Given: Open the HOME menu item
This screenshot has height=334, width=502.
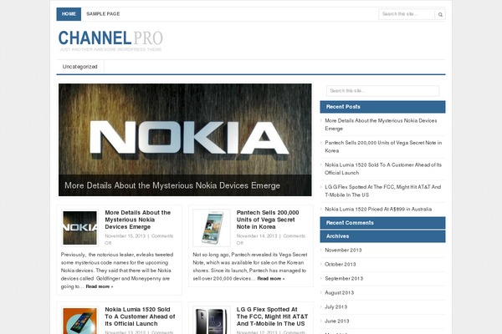Looking at the screenshot, I should (69, 14).
